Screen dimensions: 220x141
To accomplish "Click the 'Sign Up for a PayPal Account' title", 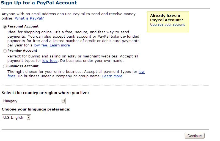I will (x=39, y=3).
